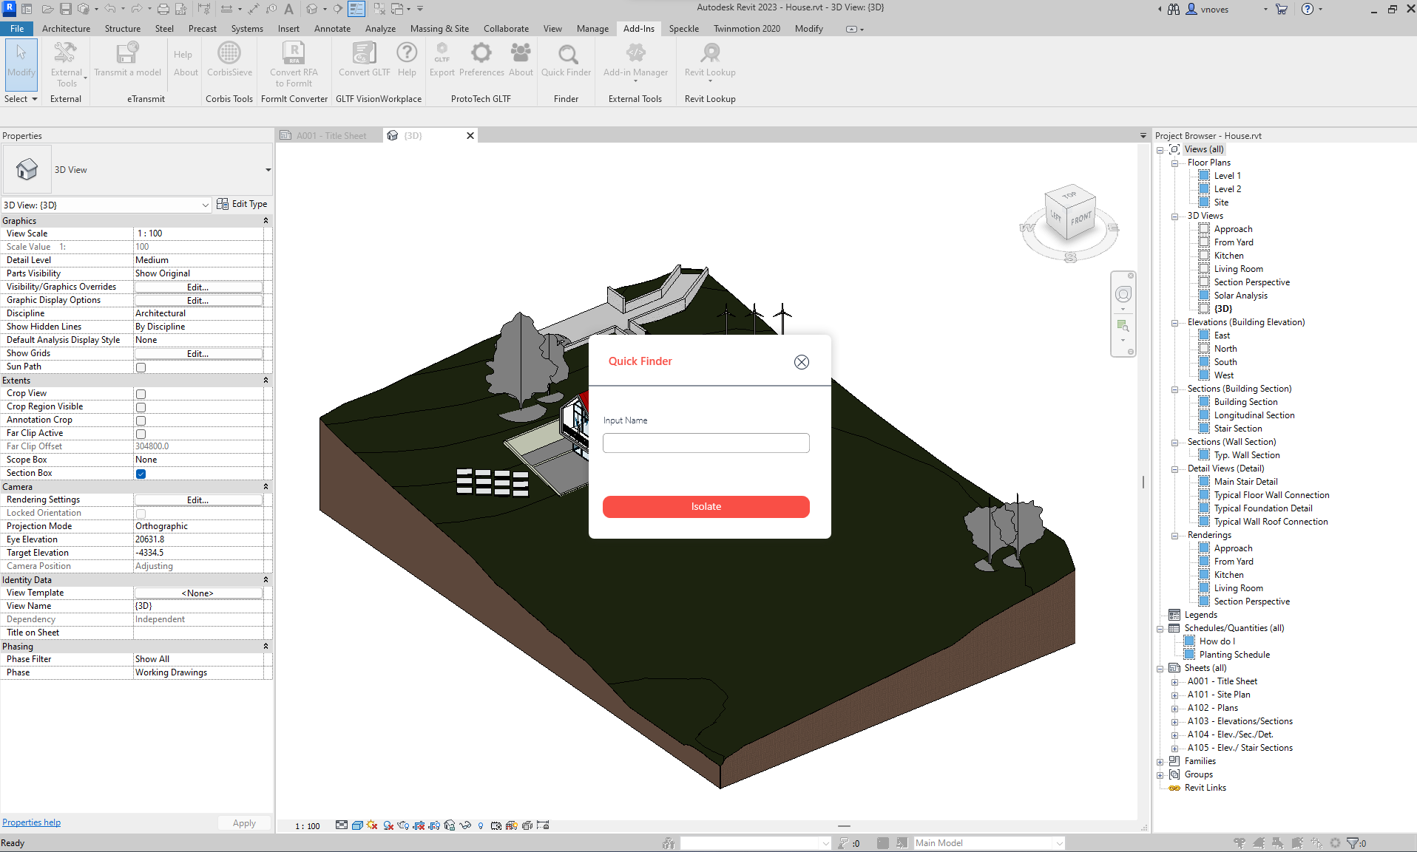Expand the Families node in Project Browser
Viewport: 1417px width, 852px height.
coord(1160,762)
